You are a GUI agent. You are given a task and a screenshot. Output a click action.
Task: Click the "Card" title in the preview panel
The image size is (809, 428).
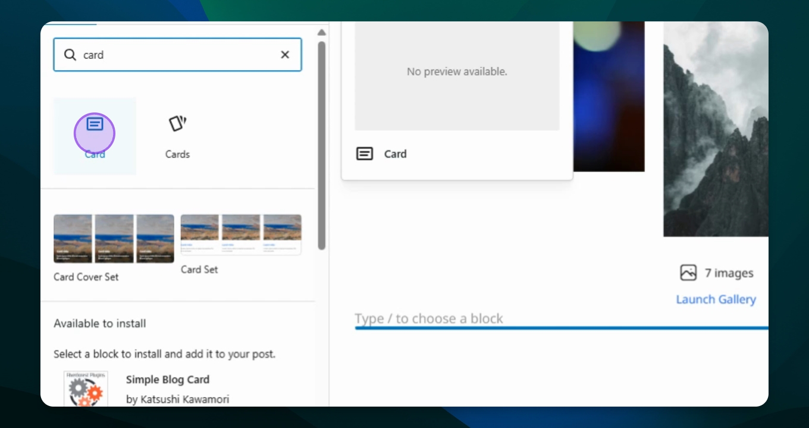(396, 154)
